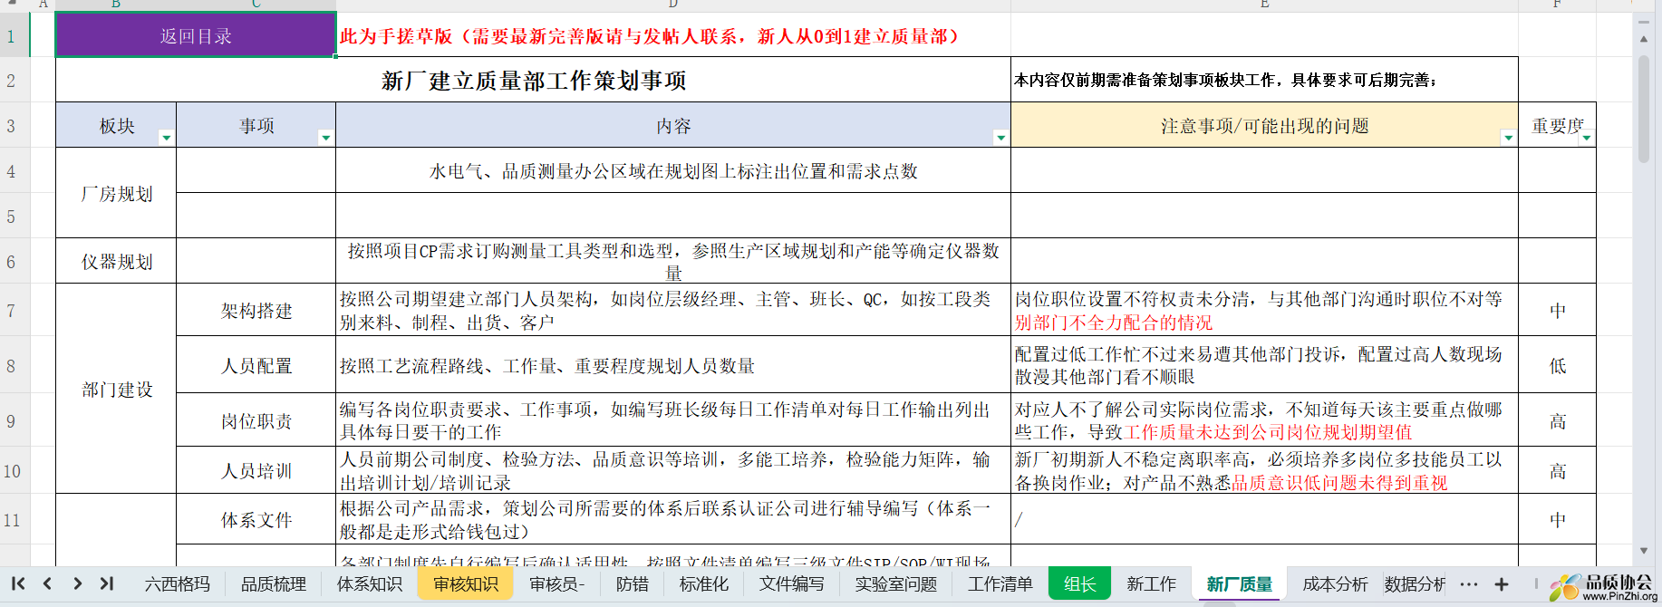Select the 架构搭建 cell
The image size is (1662, 607).
coord(256,311)
